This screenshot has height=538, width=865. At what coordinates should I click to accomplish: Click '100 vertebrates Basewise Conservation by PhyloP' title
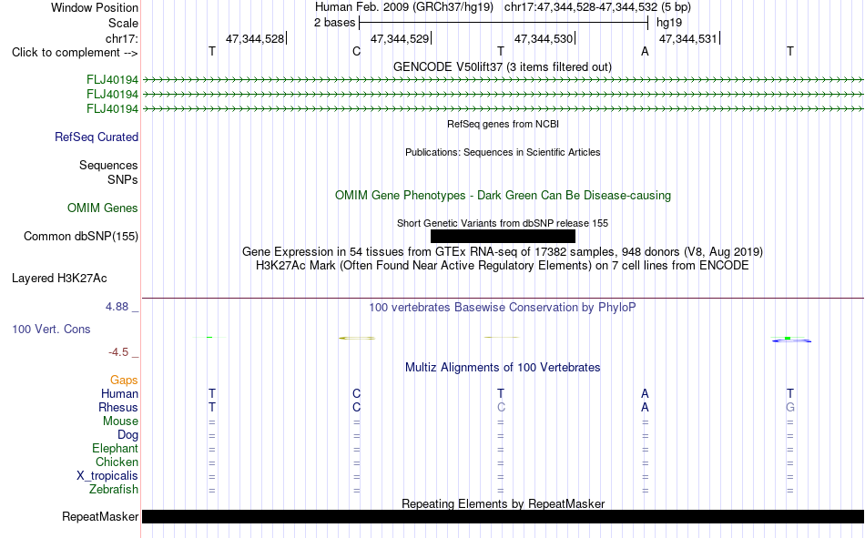point(503,308)
